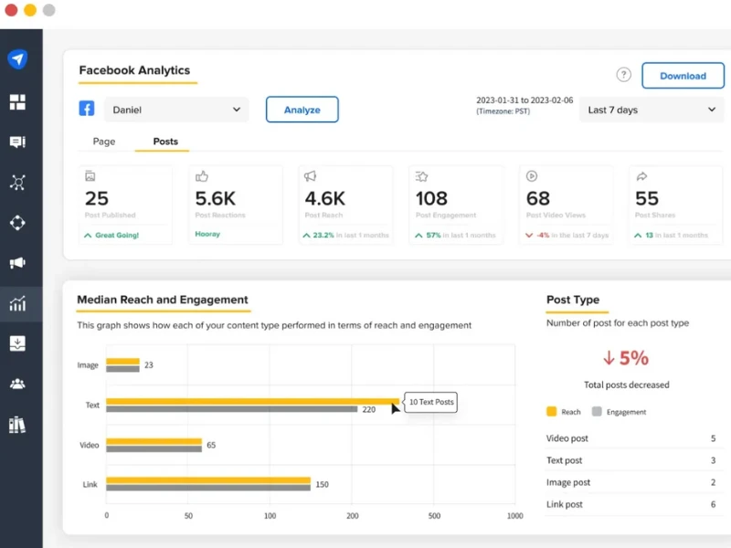Click the red window close button
The width and height of the screenshot is (731, 548).
11,10
